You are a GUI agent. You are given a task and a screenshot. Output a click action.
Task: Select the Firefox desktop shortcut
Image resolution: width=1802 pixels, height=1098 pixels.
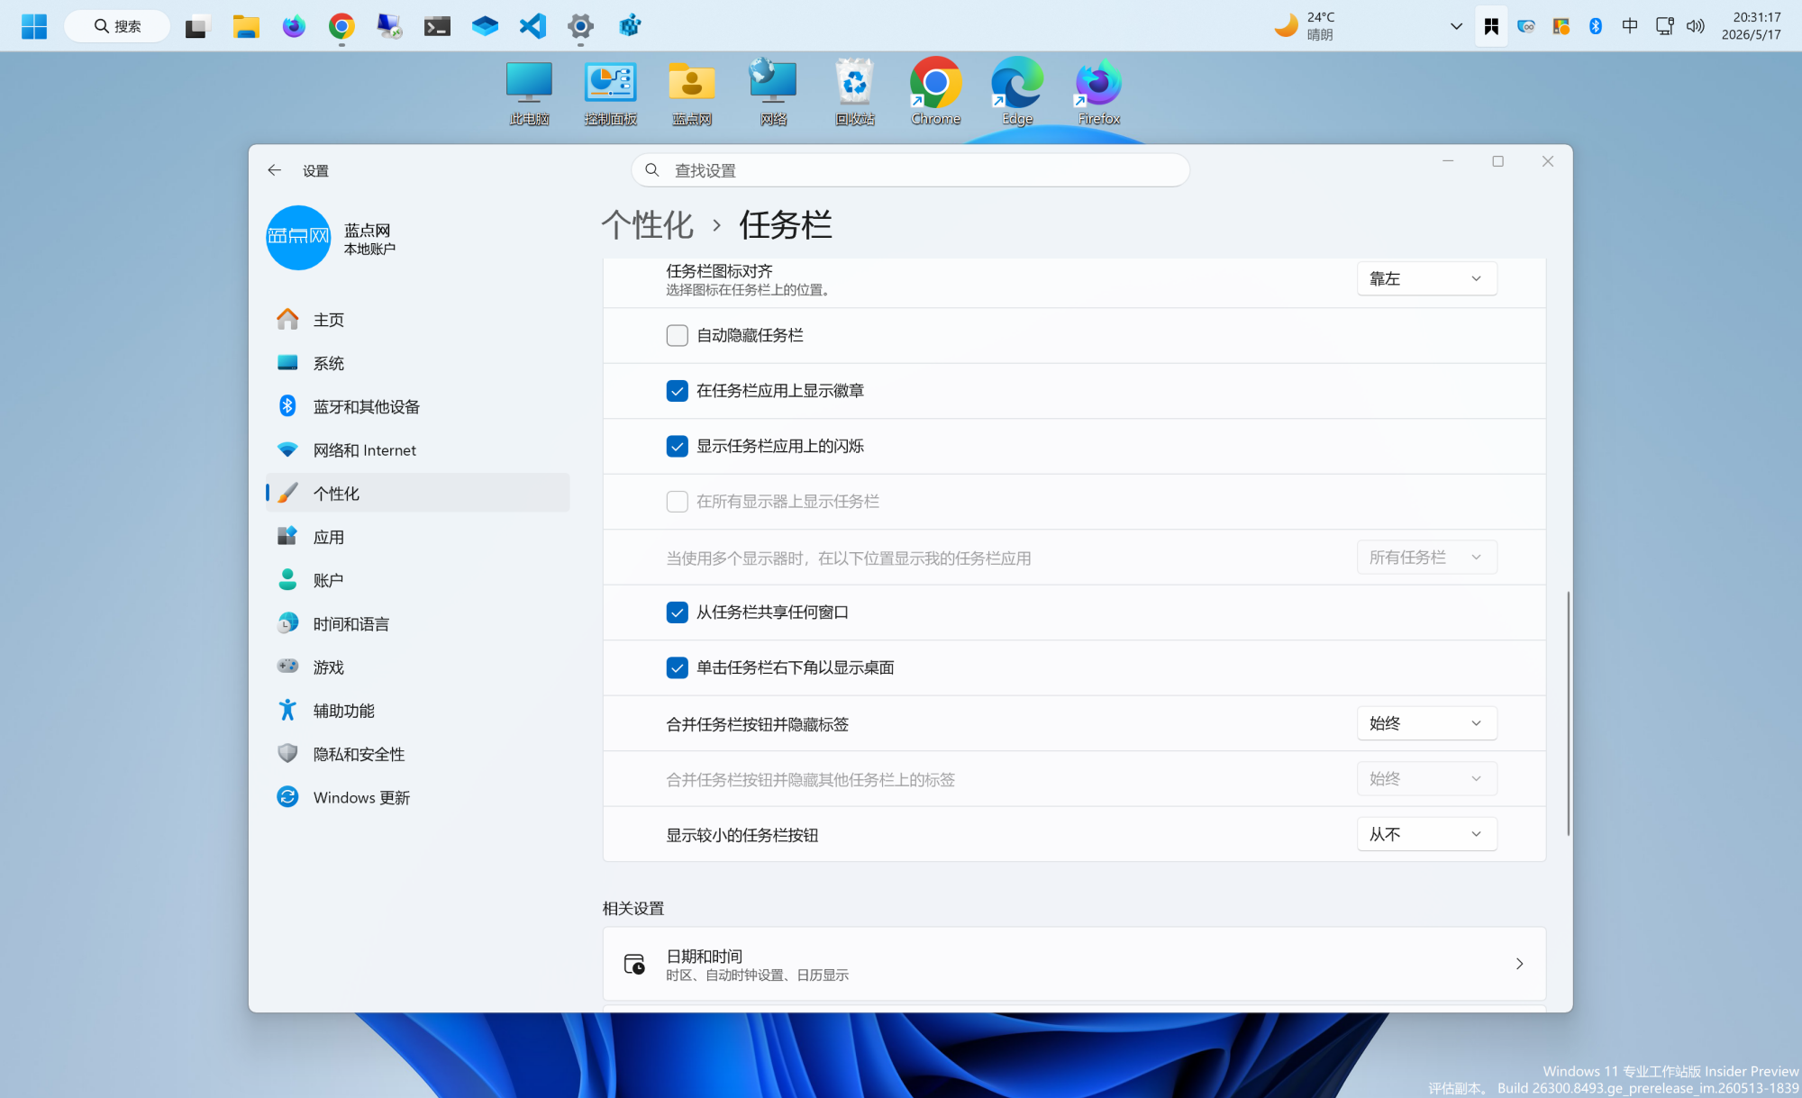[x=1098, y=94]
